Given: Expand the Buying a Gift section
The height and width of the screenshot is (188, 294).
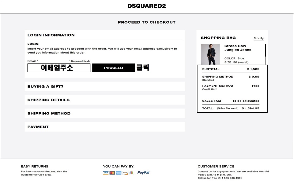Looking at the screenshot, I should coord(105,86).
